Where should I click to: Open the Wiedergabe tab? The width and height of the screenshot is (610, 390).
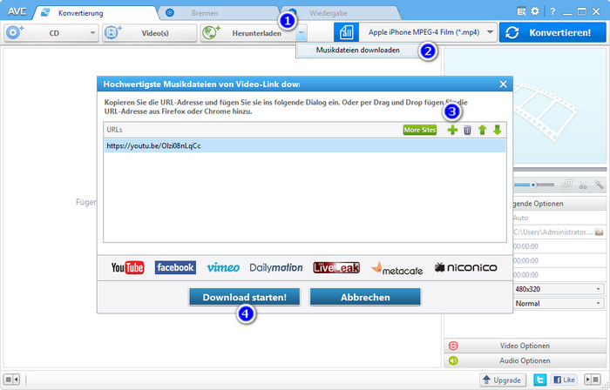click(341, 13)
